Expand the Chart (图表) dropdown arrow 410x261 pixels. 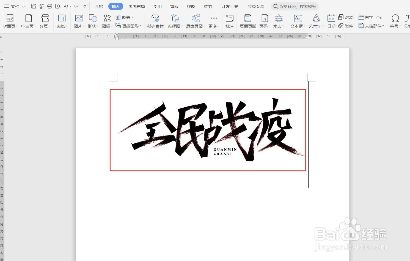click(x=132, y=17)
